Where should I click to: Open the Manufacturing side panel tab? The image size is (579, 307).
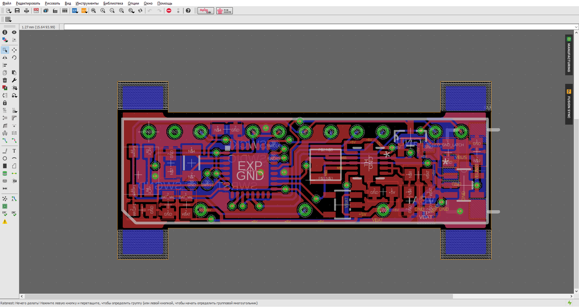pos(569,55)
